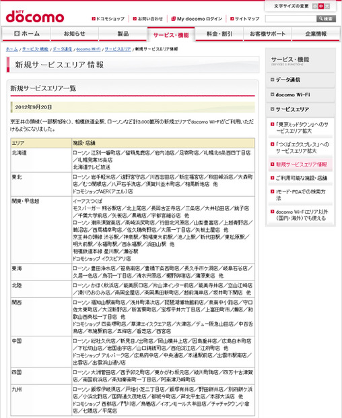The image size is (342, 418).
Task: Click the square icon beside sidebar サービスエリア
Action: tap(272, 109)
